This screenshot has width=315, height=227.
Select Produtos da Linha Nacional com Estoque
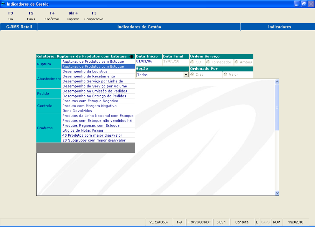pyautogui.click(x=98, y=116)
